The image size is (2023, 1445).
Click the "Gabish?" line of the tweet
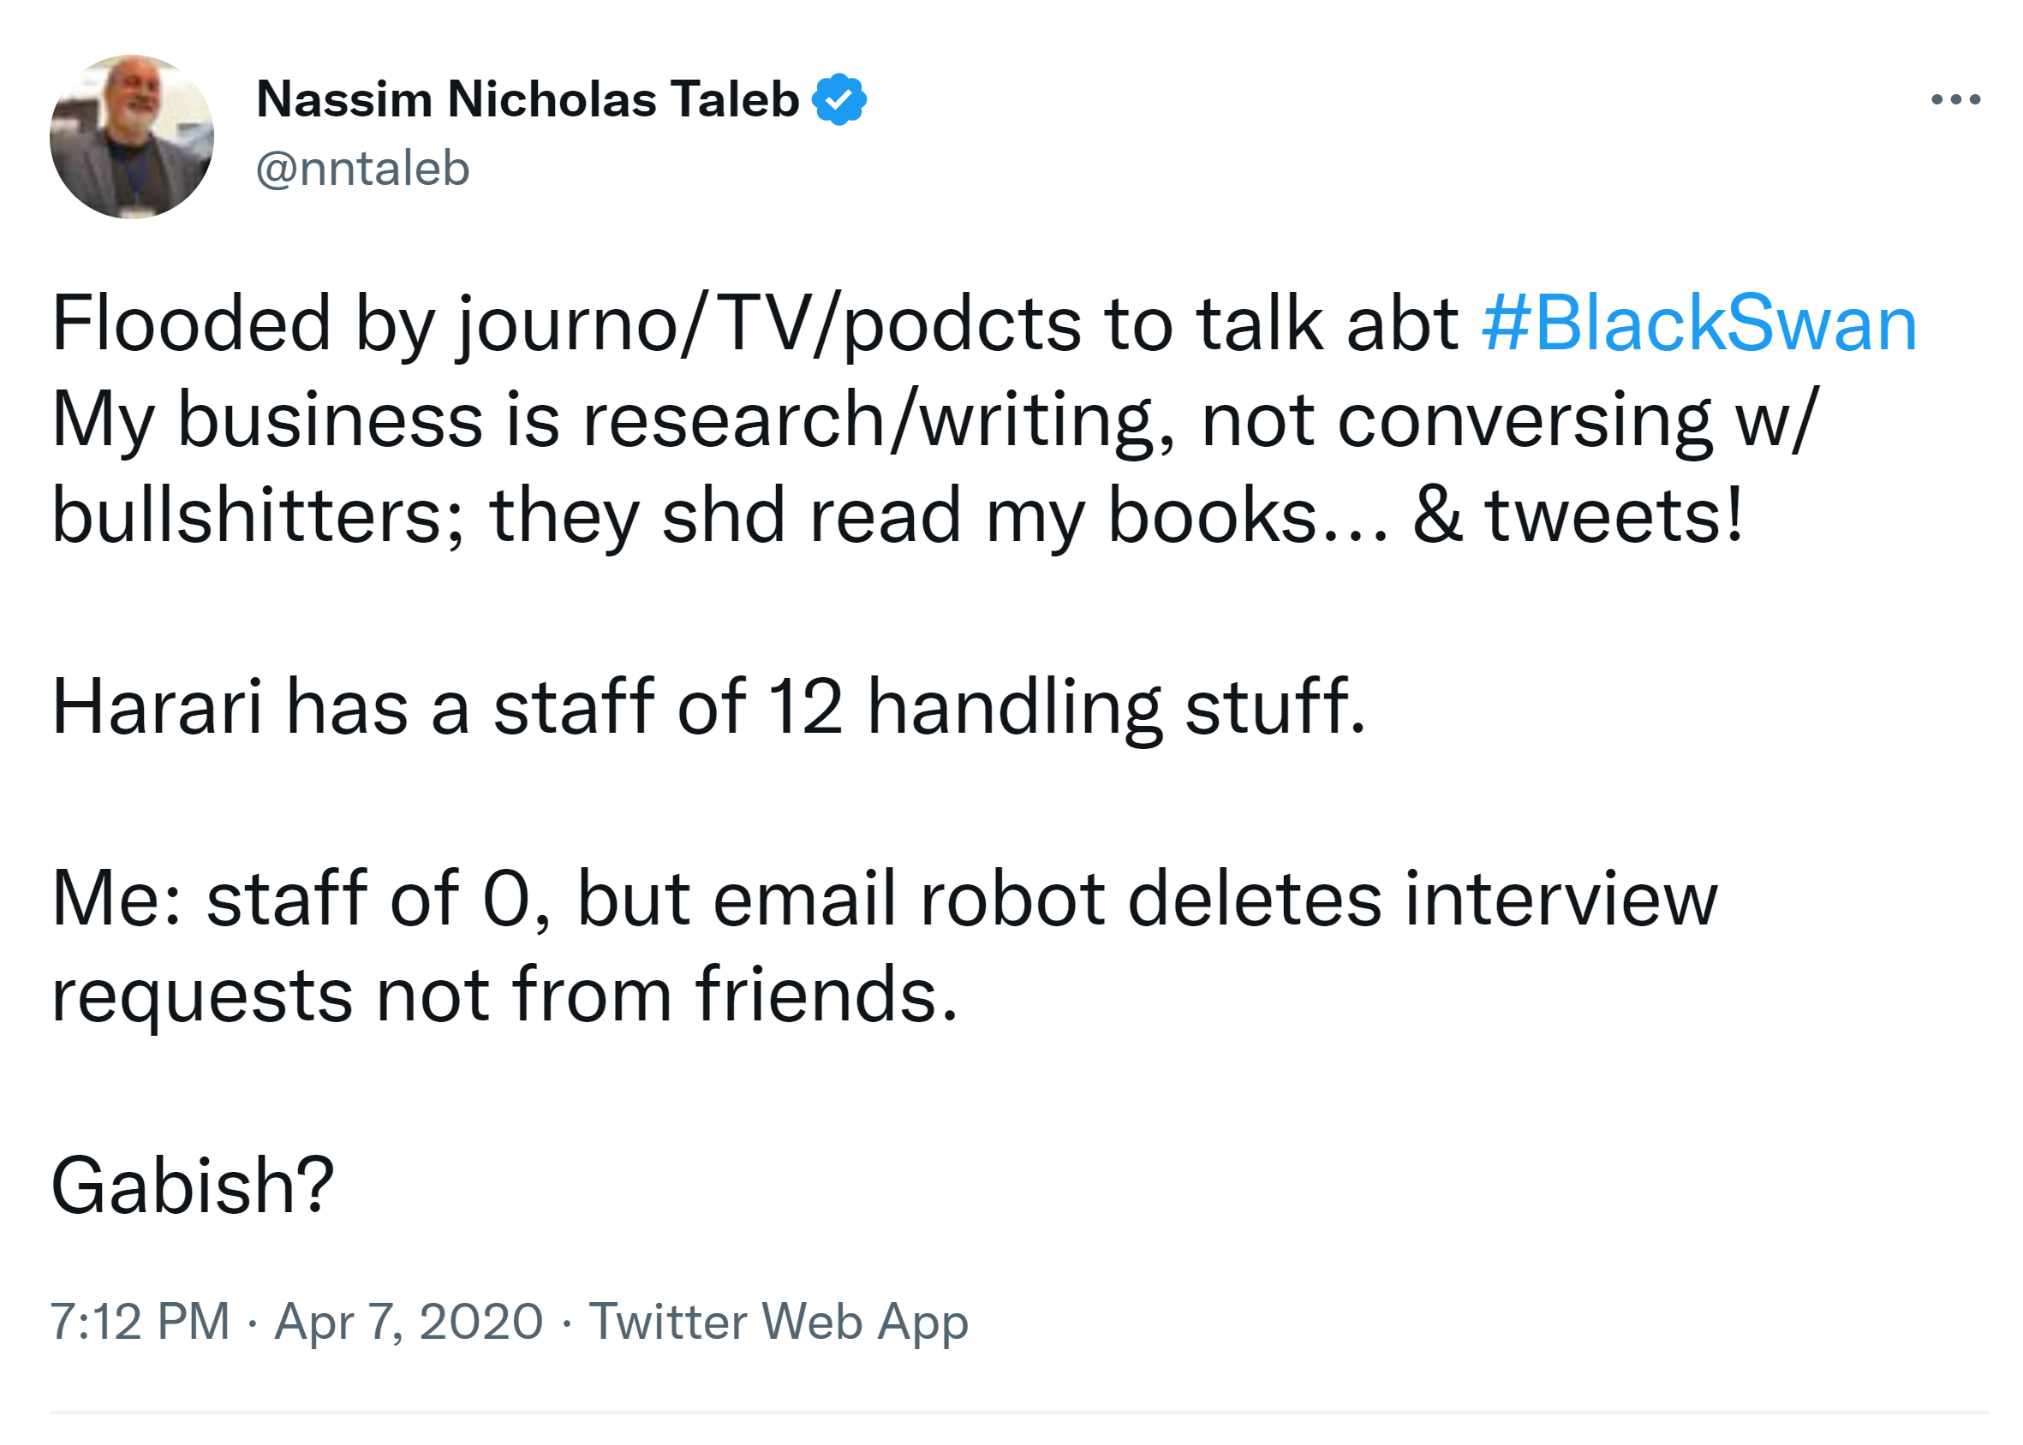(x=192, y=1186)
